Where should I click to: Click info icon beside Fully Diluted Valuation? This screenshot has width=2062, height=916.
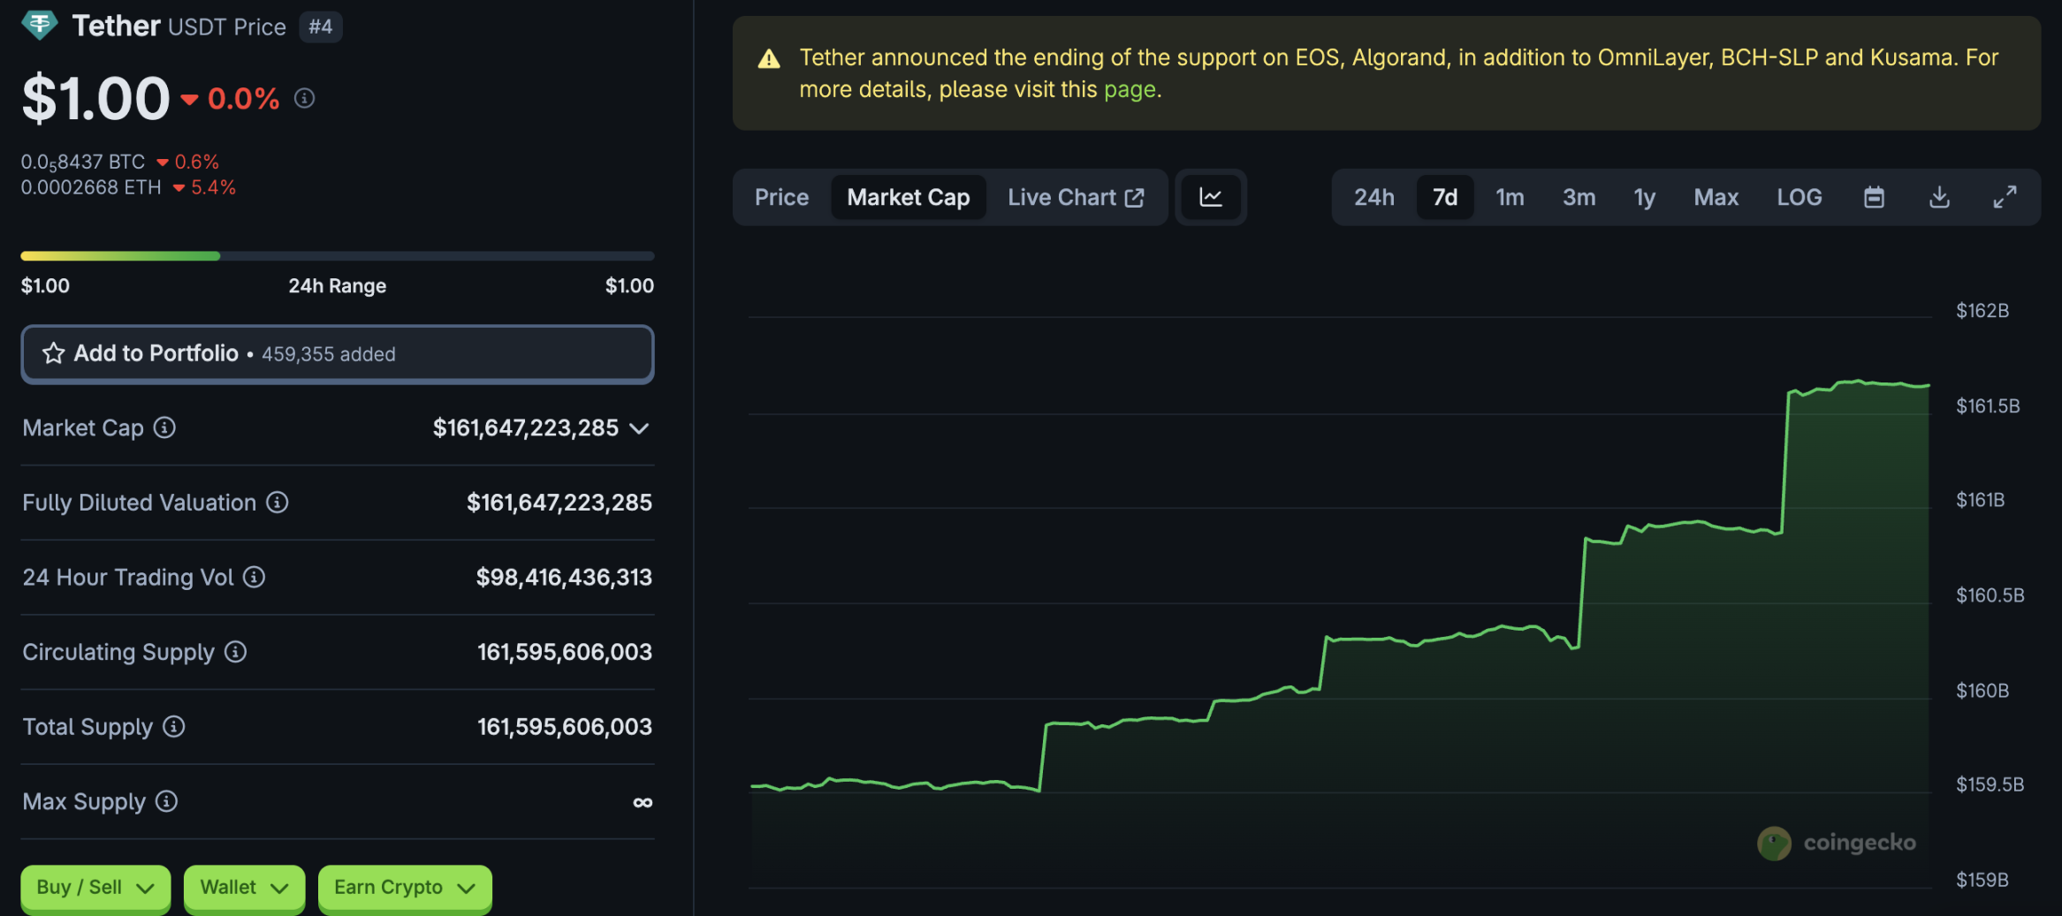[x=278, y=503]
